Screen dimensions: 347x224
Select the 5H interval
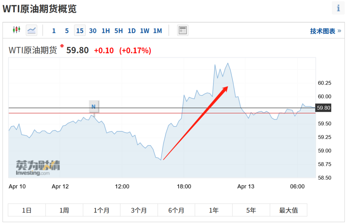coord(119,31)
